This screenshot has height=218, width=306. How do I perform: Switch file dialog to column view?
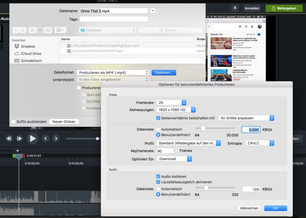(x=48, y=30)
